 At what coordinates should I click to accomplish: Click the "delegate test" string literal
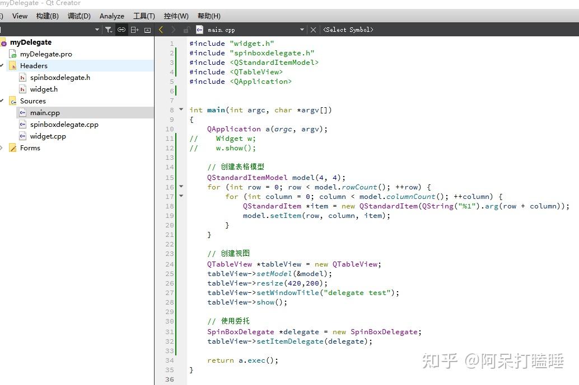tap(357, 293)
